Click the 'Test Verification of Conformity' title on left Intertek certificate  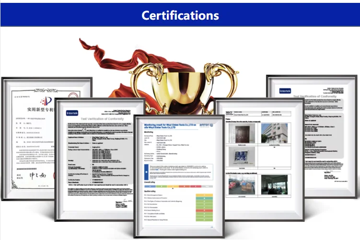[x=102, y=119]
